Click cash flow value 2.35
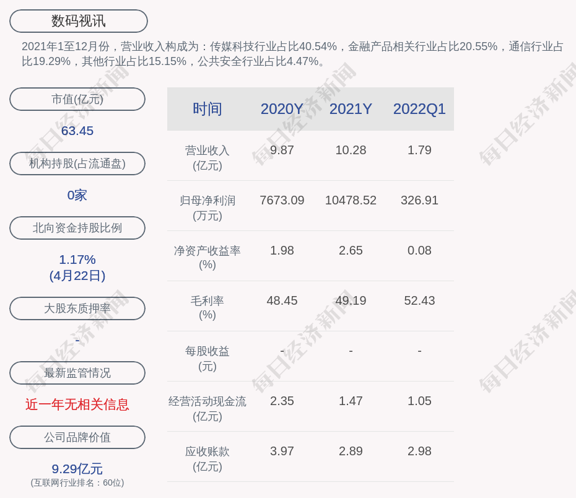The width and height of the screenshot is (576, 498). 282,401
